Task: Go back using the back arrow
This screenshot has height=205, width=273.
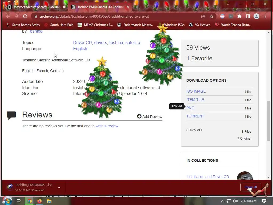Action: click(x=8, y=16)
